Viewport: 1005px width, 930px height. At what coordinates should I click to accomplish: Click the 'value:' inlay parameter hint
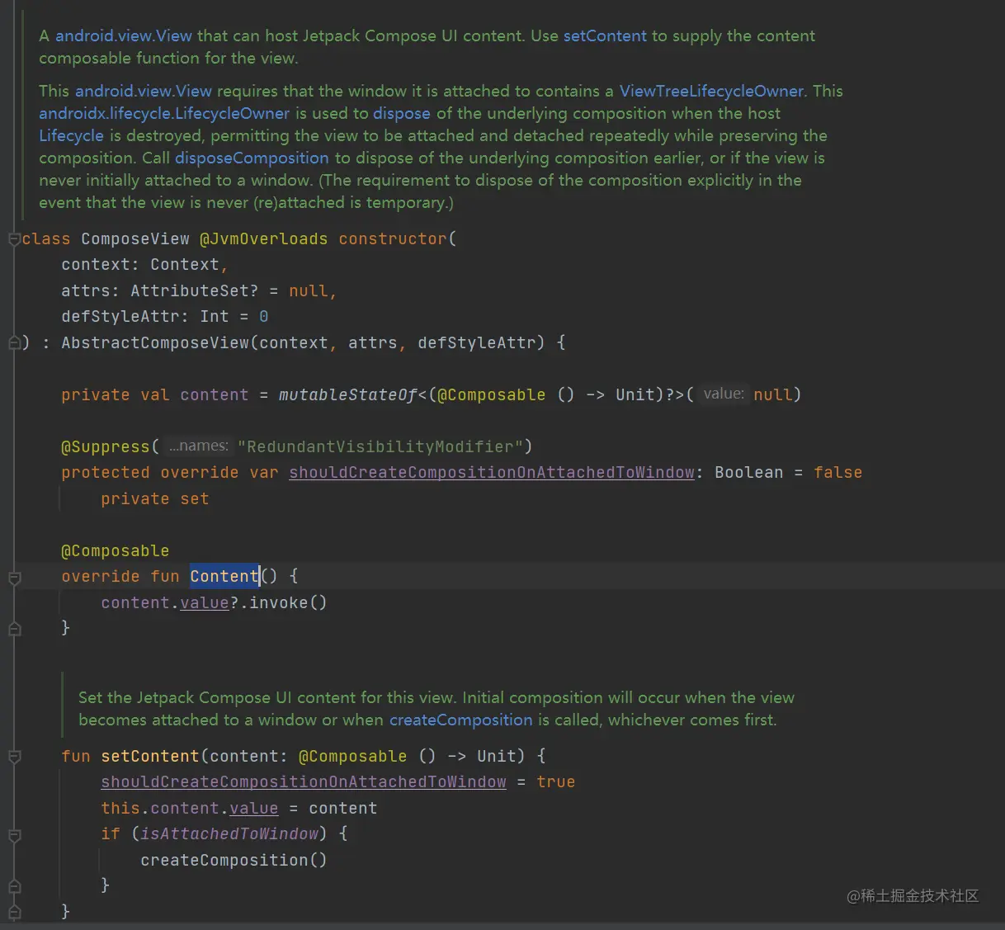coord(724,394)
